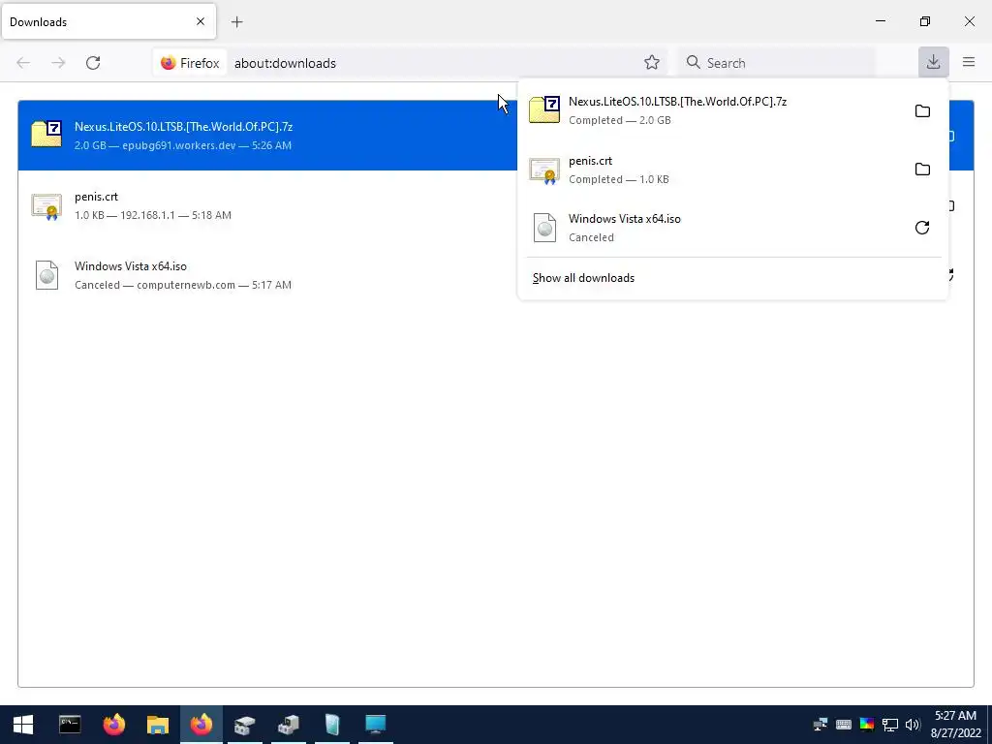Select penis.crt row in downloads list

pyautogui.click(x=267, y=205)
